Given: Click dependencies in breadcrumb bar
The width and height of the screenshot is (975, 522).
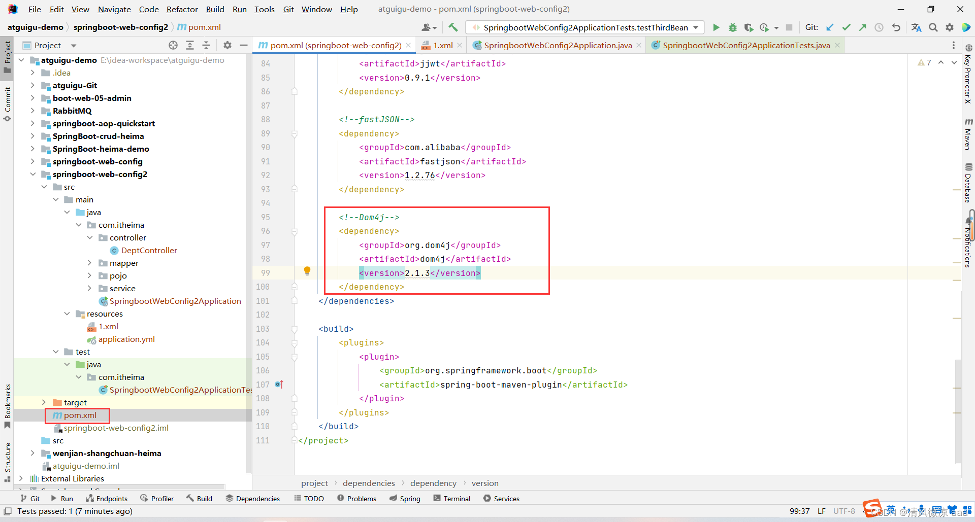Looking at the screenshot, I should coord(369,483).
